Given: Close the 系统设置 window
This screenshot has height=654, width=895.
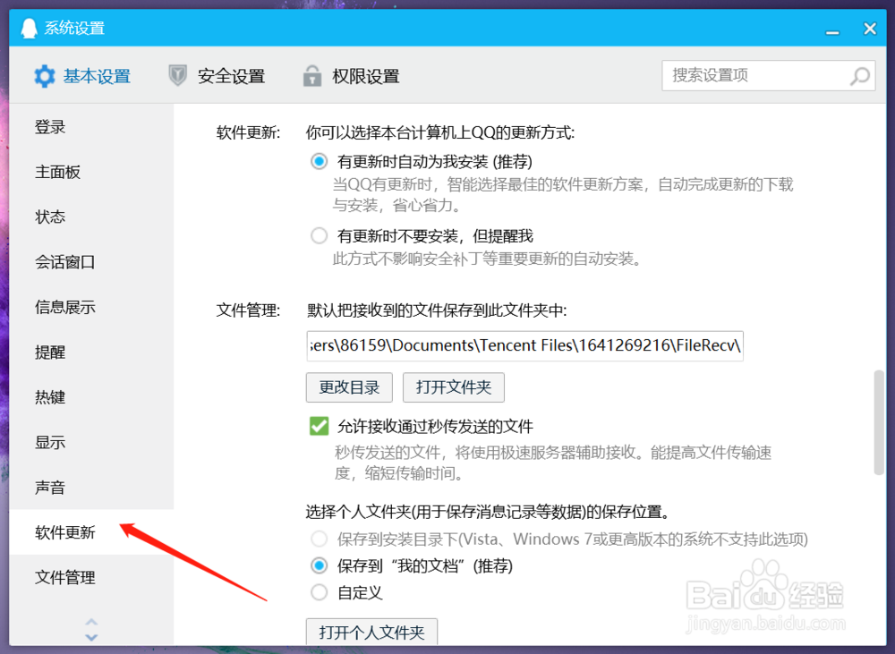Looking at the screenshot, I should (x=870, y=29).
